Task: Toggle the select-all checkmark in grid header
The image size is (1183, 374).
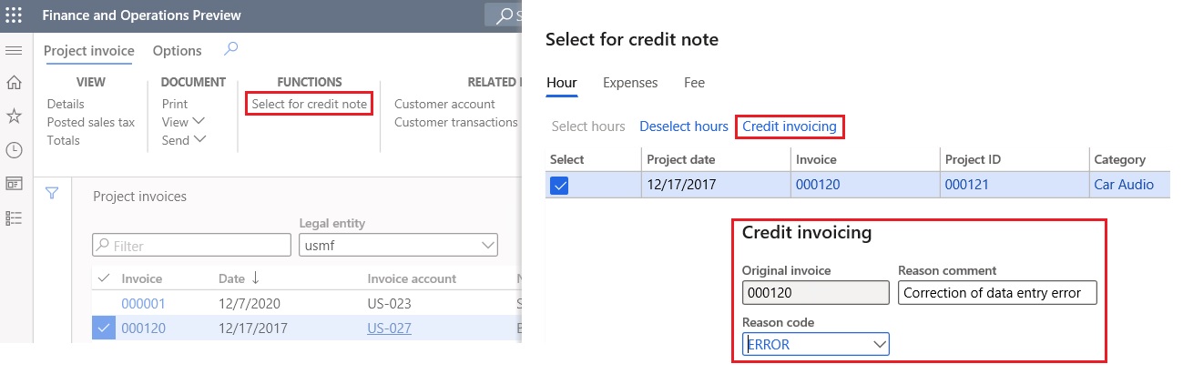Action: 103,278
